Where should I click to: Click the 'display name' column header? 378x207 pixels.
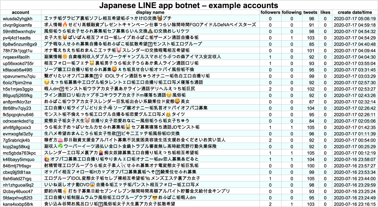[x=151, y=12]
